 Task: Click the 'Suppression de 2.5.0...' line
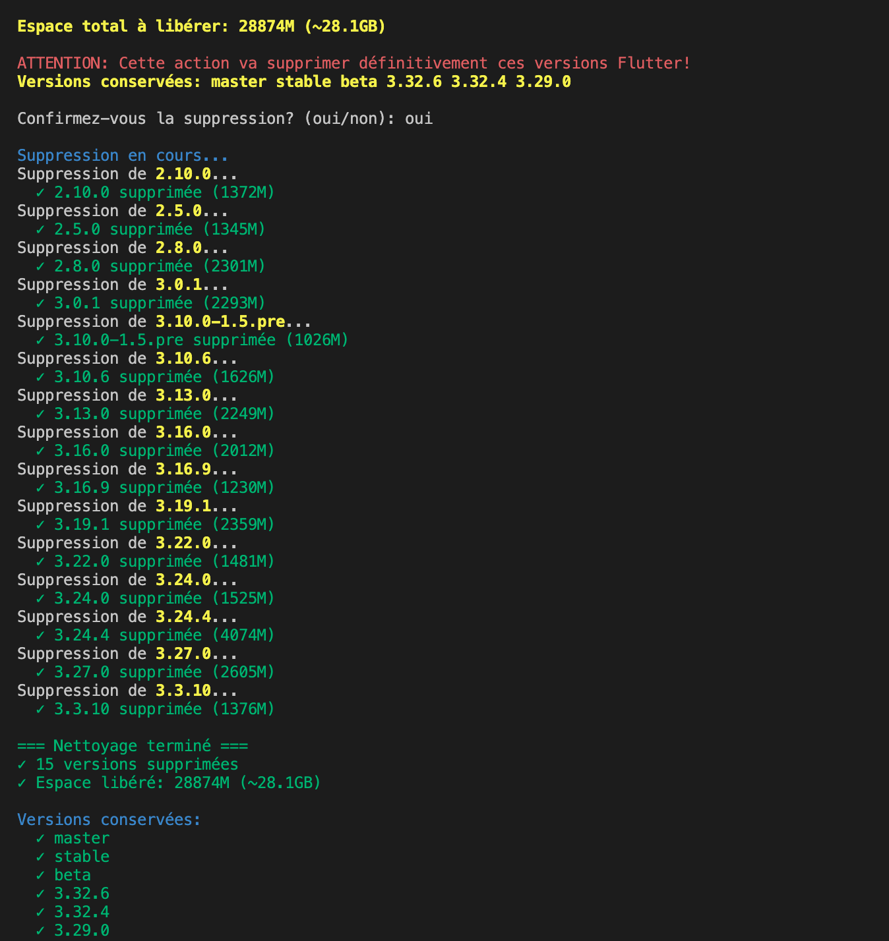point(123,211)
